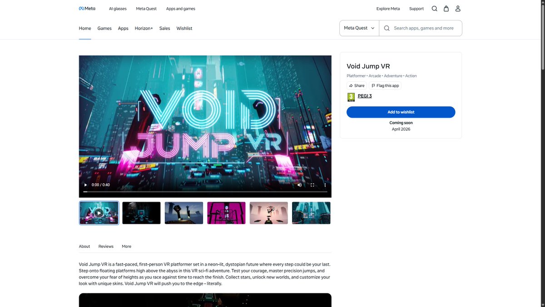Image resolution: width=545 pixels, height=307 pixels.
Task: Click the PEGI 3 rating badge icon
Action: tap(351, 97)
